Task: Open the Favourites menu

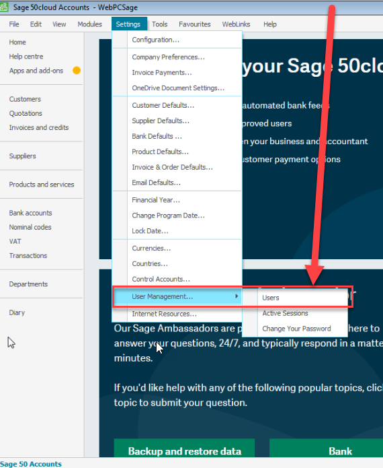Action: click(194, 24)
